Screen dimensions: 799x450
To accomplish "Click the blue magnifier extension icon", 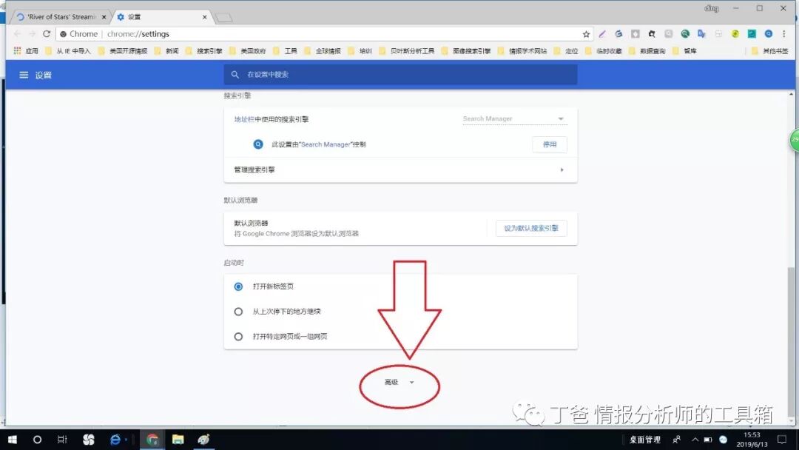I will click(x=769, y=33).
